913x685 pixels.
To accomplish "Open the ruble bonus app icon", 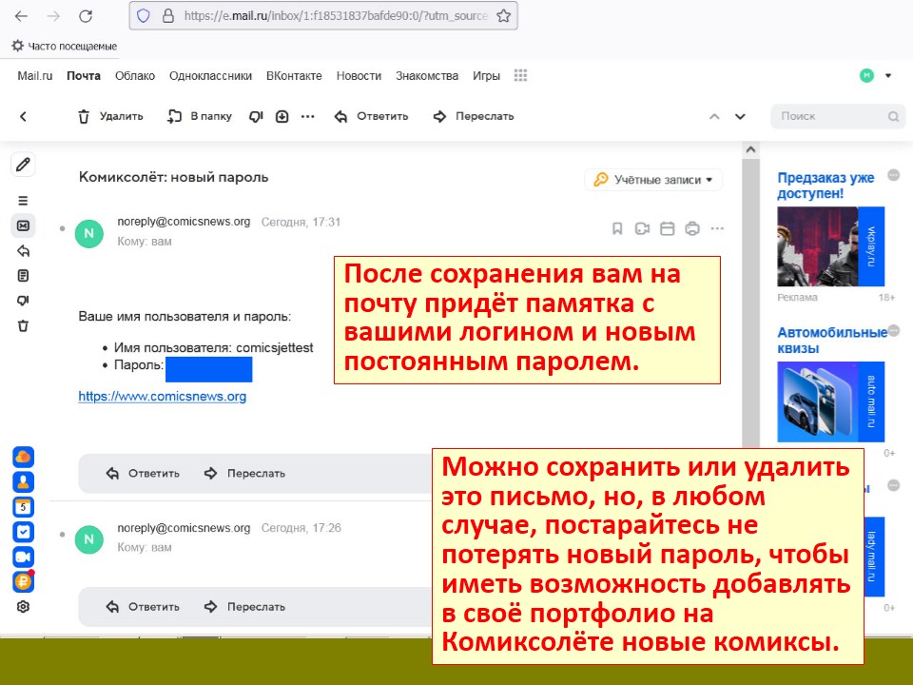I will coord(23,581).
